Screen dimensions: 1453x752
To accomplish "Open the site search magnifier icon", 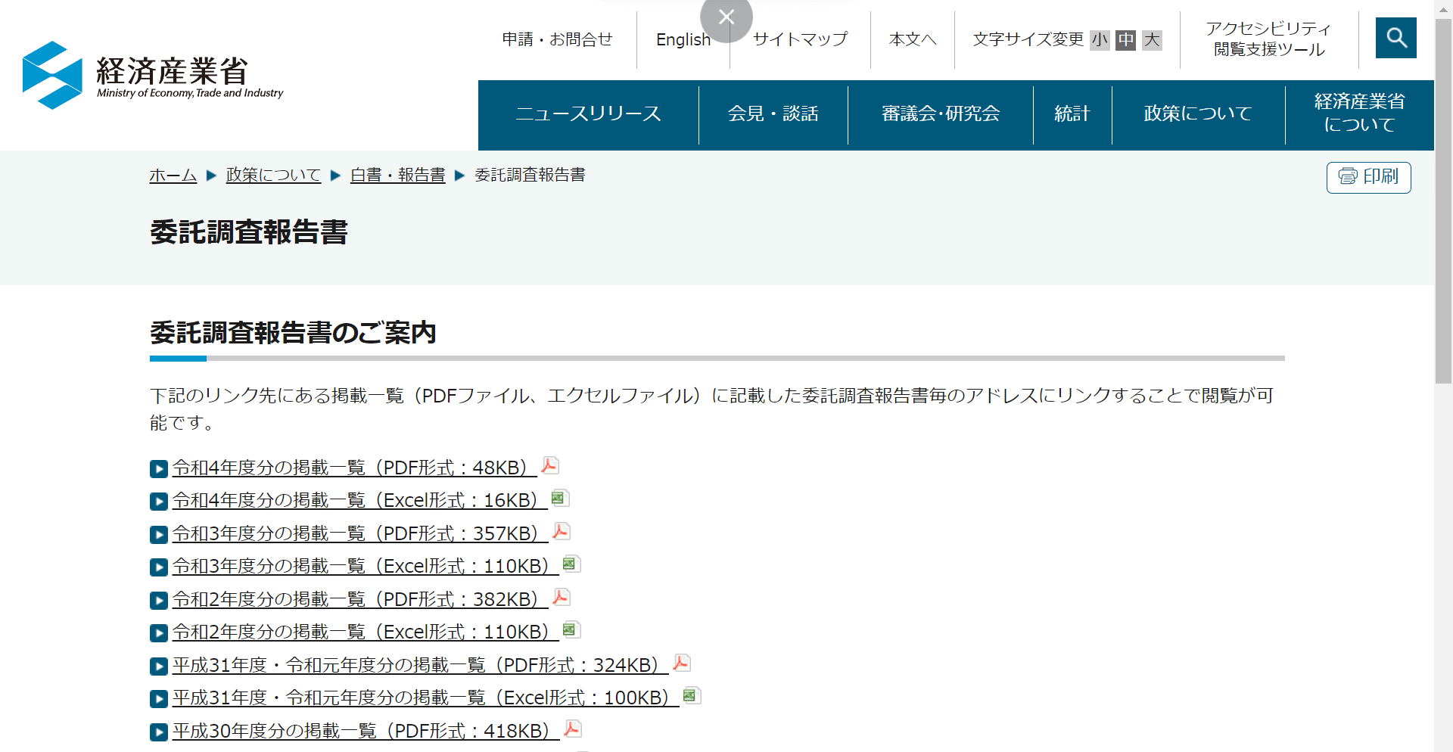I will click(x=1395, y=38).
